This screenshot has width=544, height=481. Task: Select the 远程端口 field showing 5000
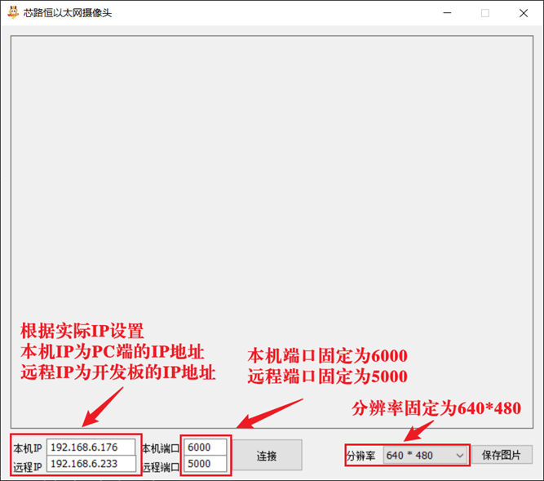click(206, 464)
